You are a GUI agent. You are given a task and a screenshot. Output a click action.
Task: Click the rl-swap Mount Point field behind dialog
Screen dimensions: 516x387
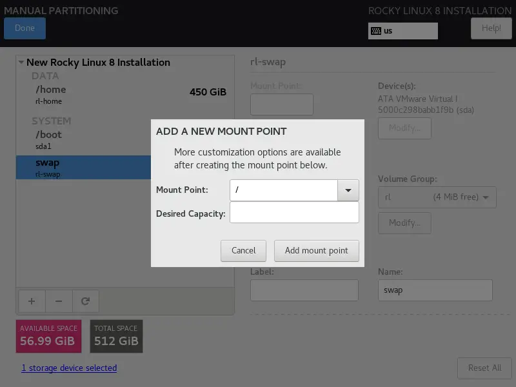click(x=282, y=104)
